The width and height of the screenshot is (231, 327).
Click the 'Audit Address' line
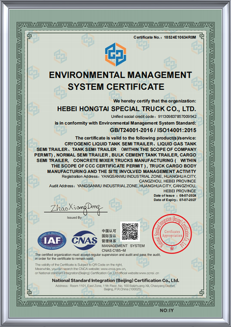pos(123,186)
